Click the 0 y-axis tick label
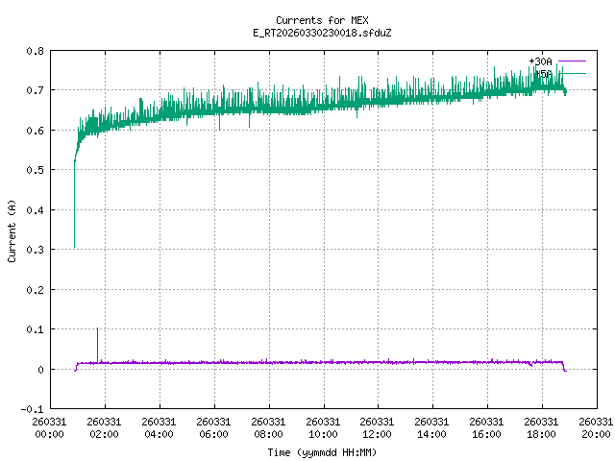 39,369
